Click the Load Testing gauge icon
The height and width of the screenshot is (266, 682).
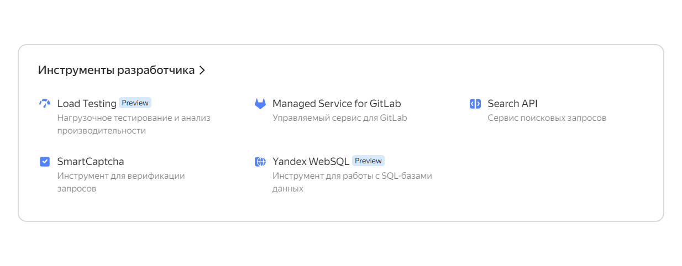point(45,104)
